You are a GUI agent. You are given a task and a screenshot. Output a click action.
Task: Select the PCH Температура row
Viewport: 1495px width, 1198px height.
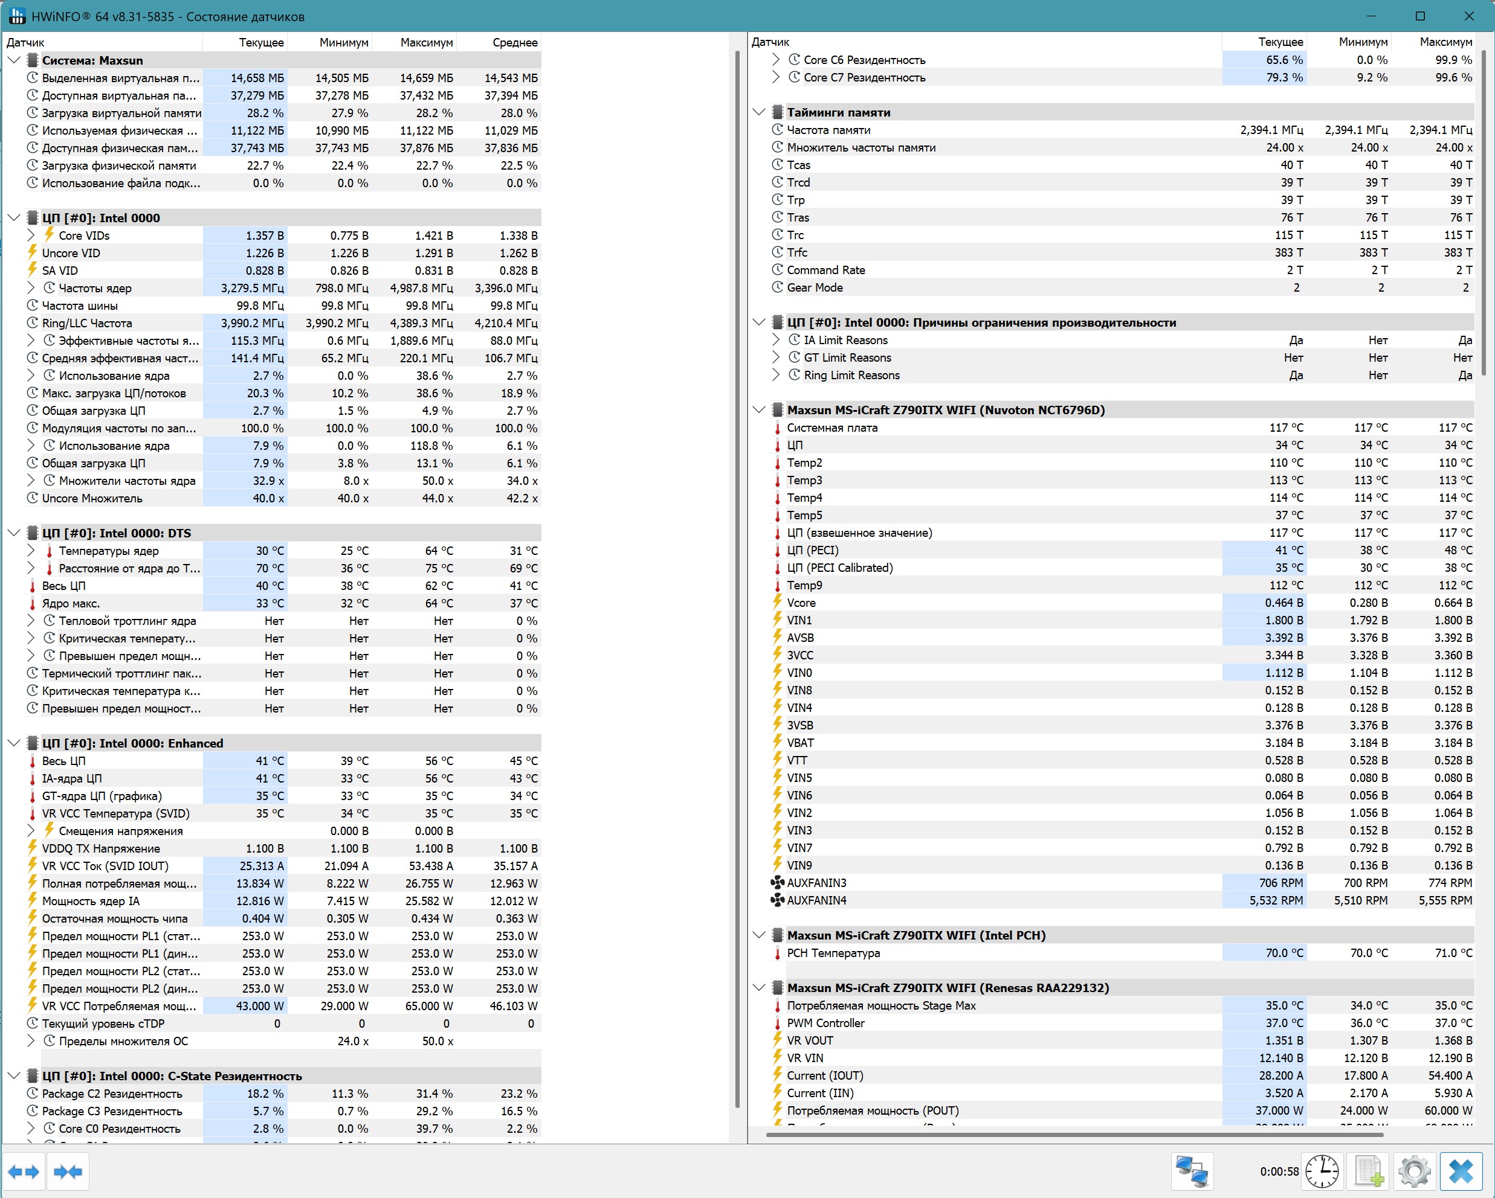[833, 953]
